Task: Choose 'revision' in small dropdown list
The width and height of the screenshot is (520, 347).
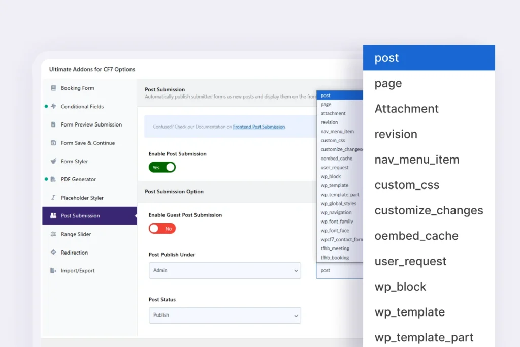Action: (340, 122)
